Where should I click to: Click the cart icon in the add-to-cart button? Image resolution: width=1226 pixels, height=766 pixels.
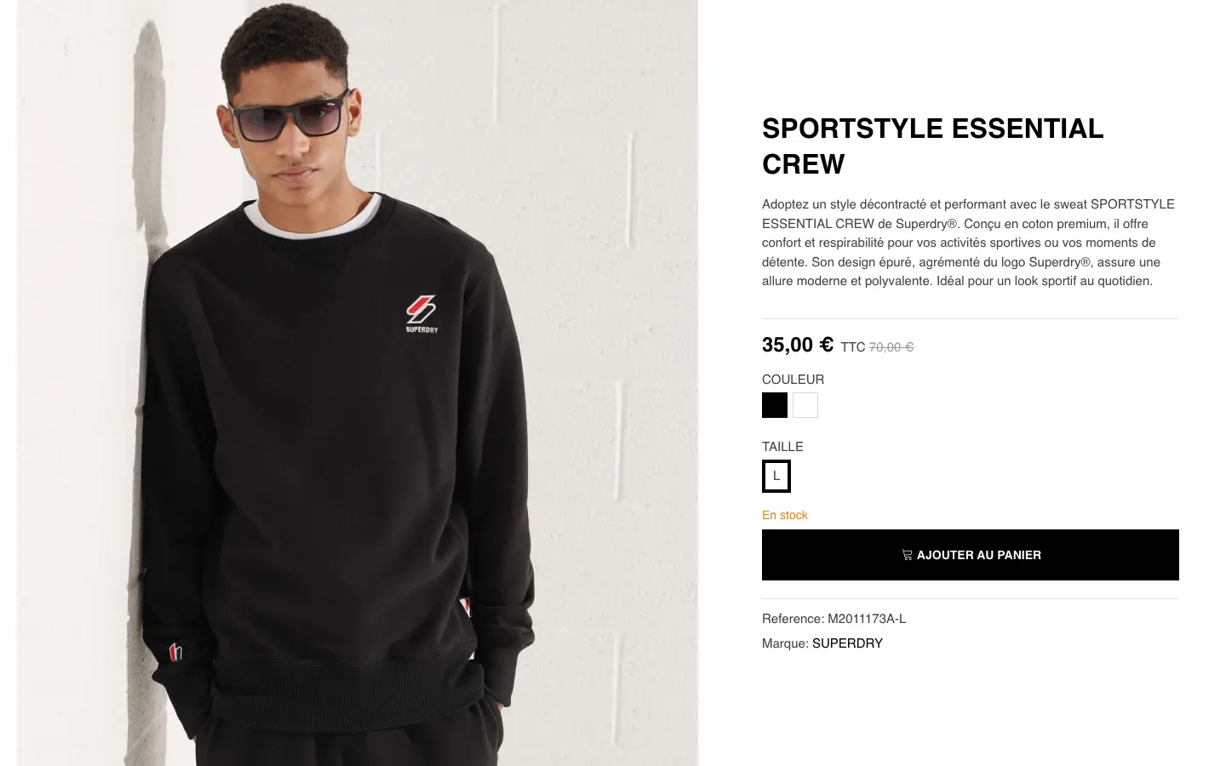pos(907,555)
